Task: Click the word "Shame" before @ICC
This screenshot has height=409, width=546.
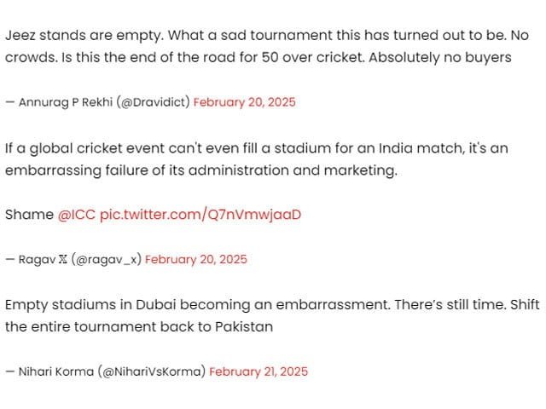Action: (29, 215)
